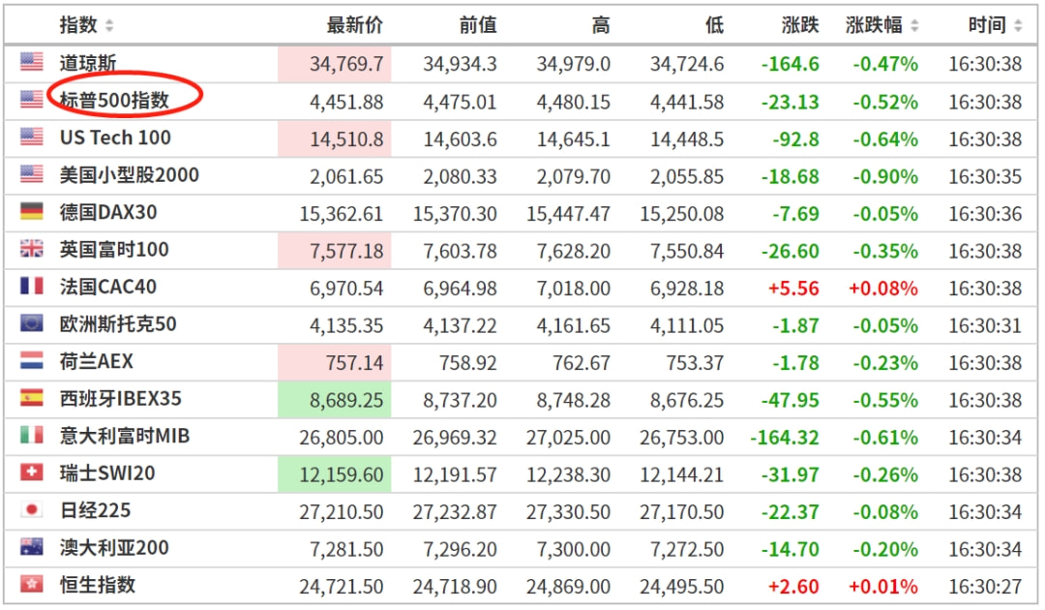
Task: Open the 法国CAC40 index link
Action: [108, 287]
